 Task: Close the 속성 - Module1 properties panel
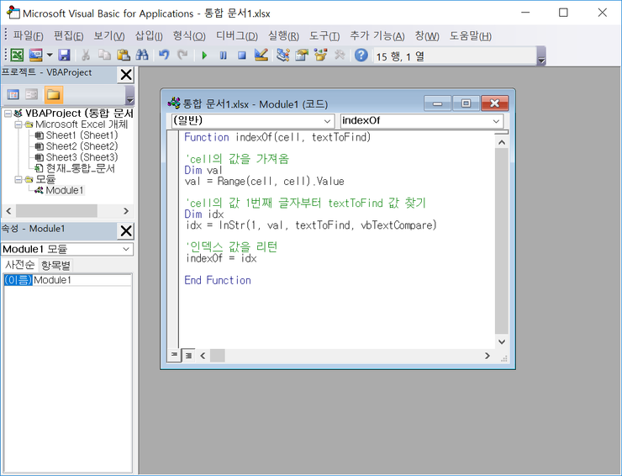coord(126,230)
